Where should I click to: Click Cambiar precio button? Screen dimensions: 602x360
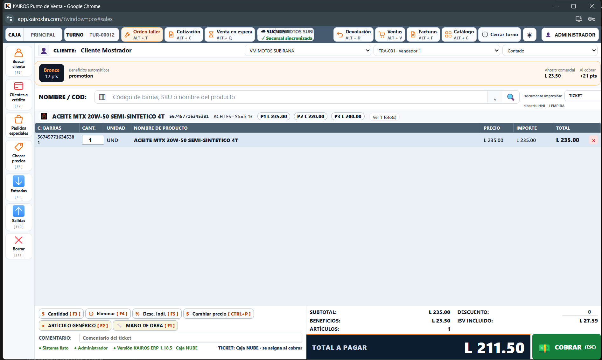coord(218,314)
